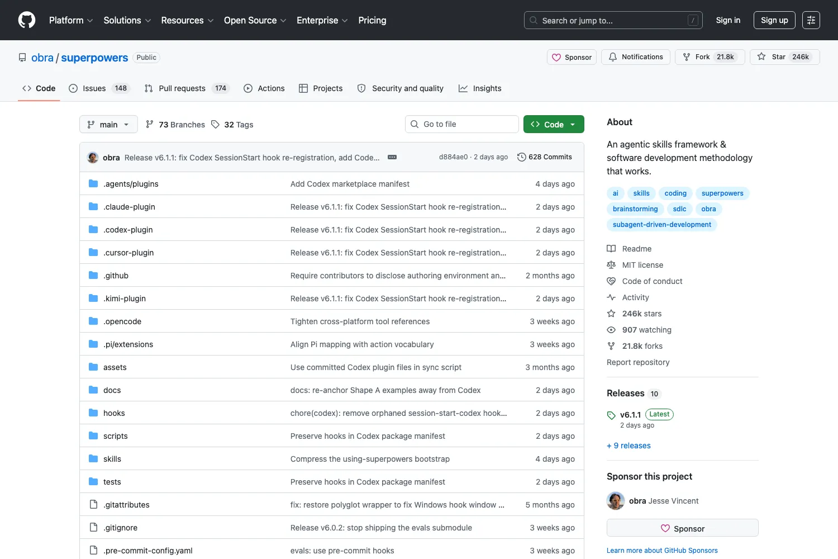838x559 pixels.
Task: Open the 73 Branches link
Action: click(x=175, y=125)
